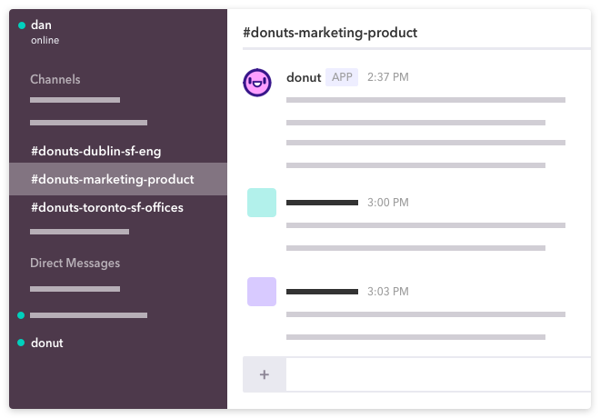Click the 3:03 PM message timestamp

[x=388, y=292]
